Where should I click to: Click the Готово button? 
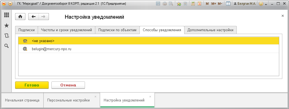32,85
